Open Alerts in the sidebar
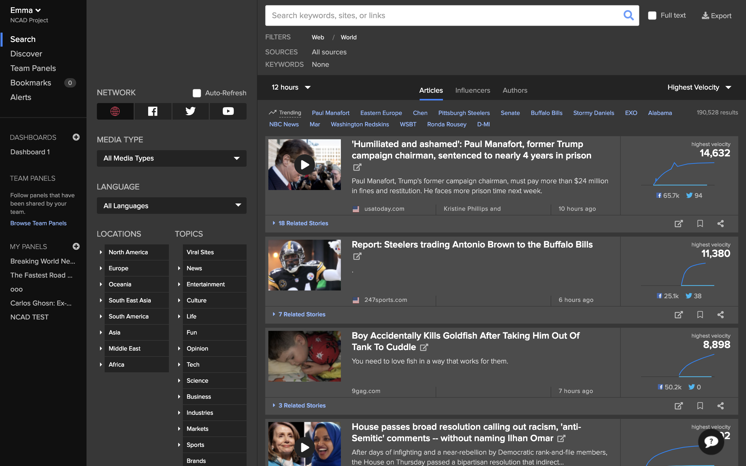Viewport: 746px width, 466px height. [21, 97]
